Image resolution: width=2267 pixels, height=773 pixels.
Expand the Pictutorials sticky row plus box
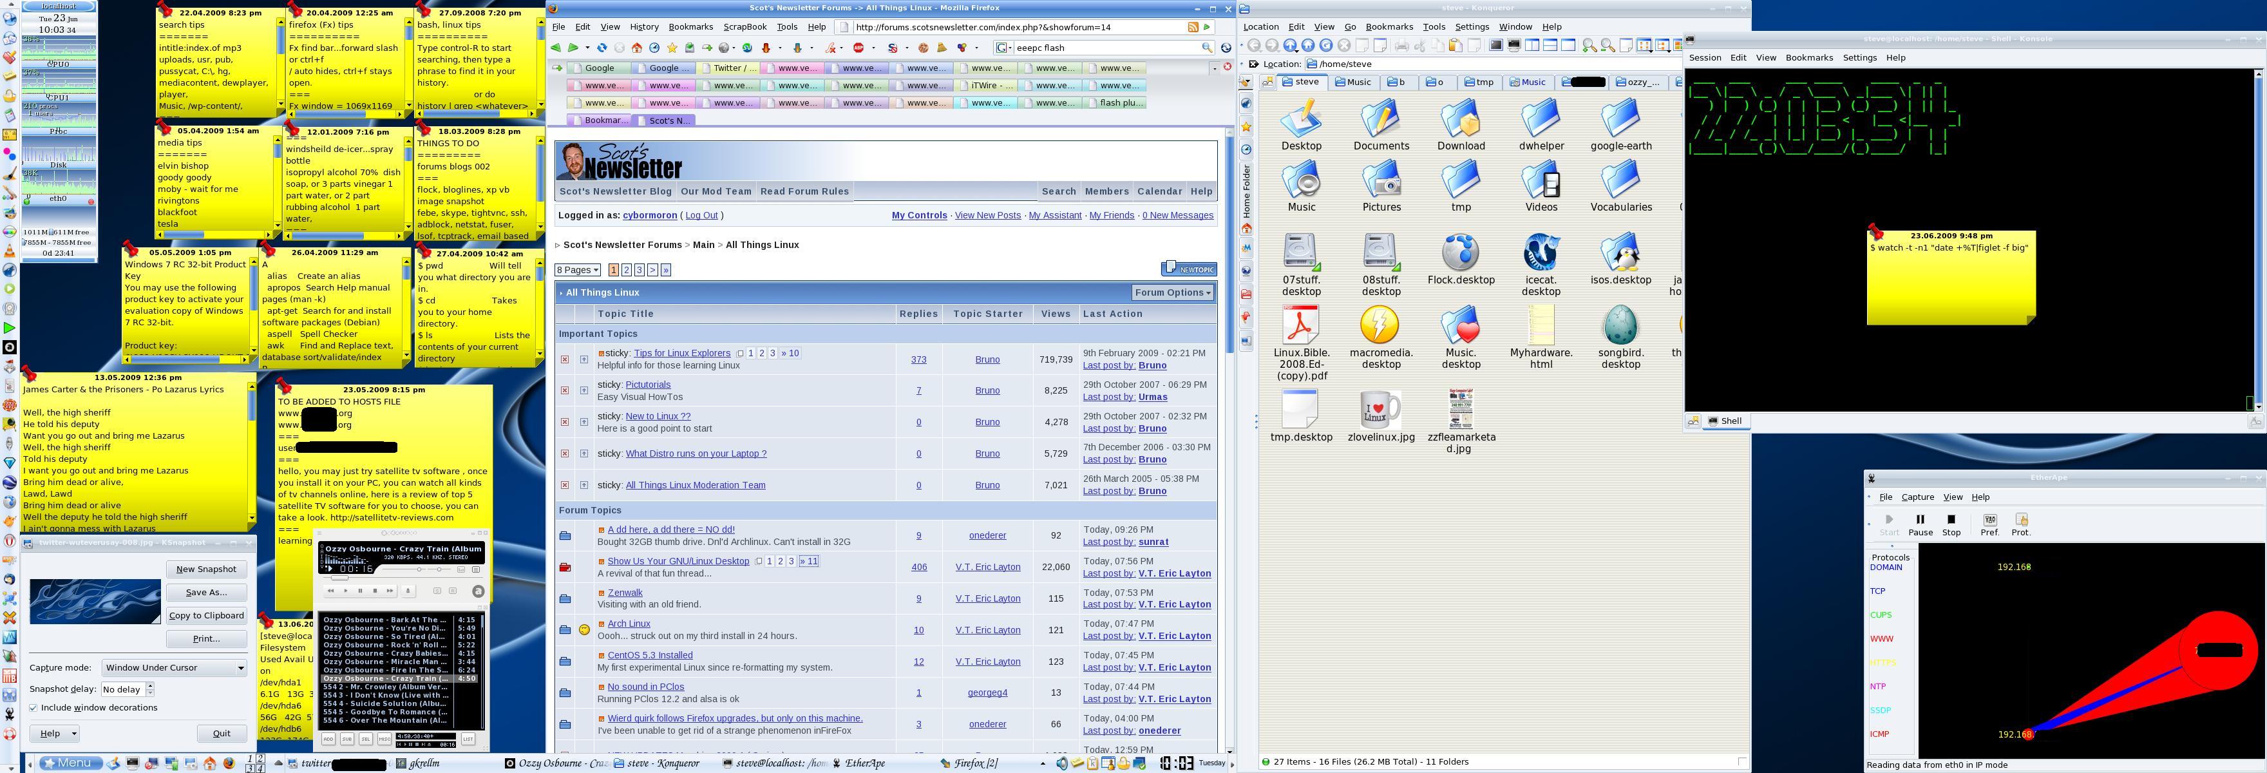tap(583, 390)
